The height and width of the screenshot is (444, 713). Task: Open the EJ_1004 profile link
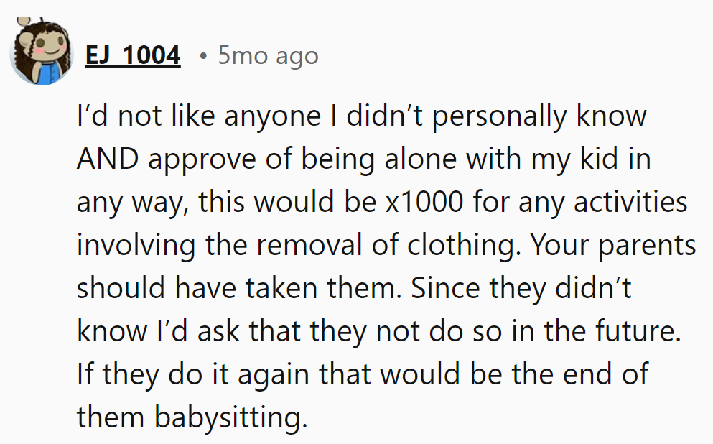pos(132,55)
